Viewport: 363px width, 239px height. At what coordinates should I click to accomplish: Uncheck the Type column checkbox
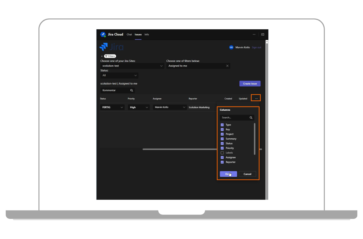pyautogui.click(x=222, y=125)
